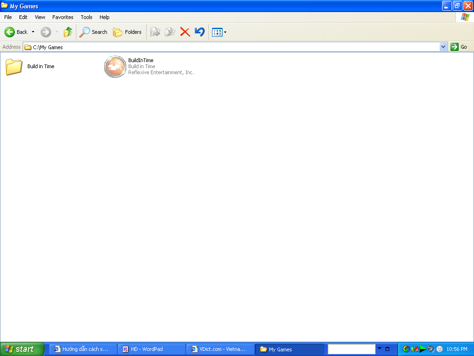Expand the Address bar dropdown arrow
The height and width of the screenshot is (356, 474).
tap(443, 47)
